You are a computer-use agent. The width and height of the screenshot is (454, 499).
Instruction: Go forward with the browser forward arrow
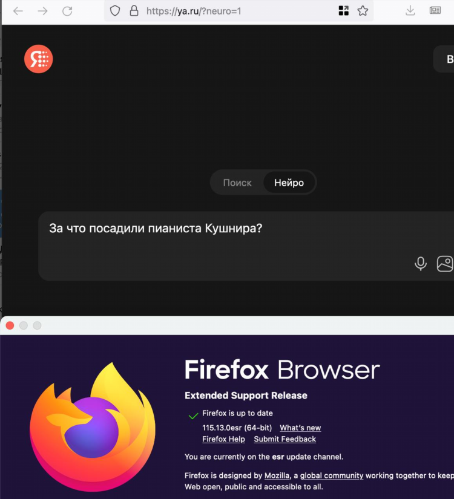[43, 11]
